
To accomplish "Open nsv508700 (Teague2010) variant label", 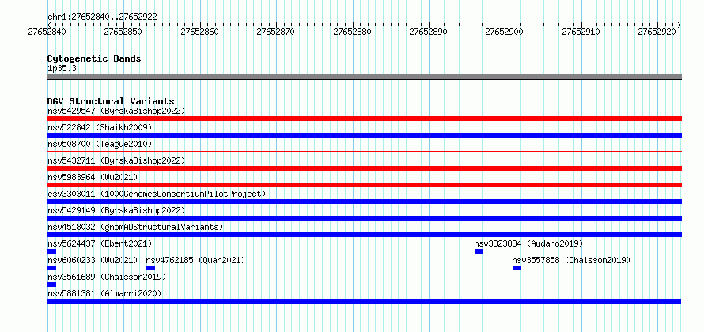I will (100, 144).
